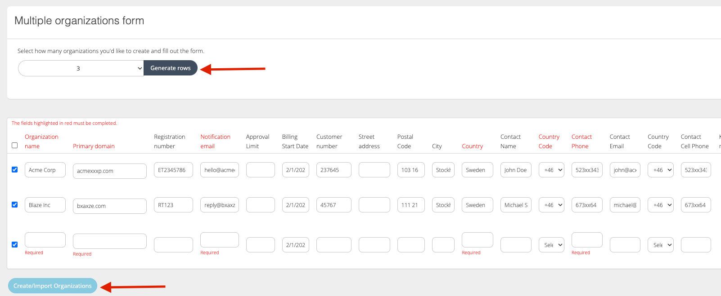Click the Acme Corp organization name field
721x296 pixels.
tap(45, 170)
